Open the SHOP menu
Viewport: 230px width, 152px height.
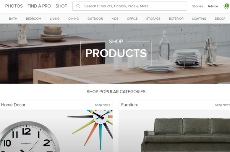[61, 6]
